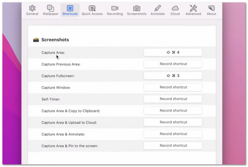Record shortcut for Capture Area & Upload to Cloud
This screenshot has height=167, width=248.
(x=173, y=122)
